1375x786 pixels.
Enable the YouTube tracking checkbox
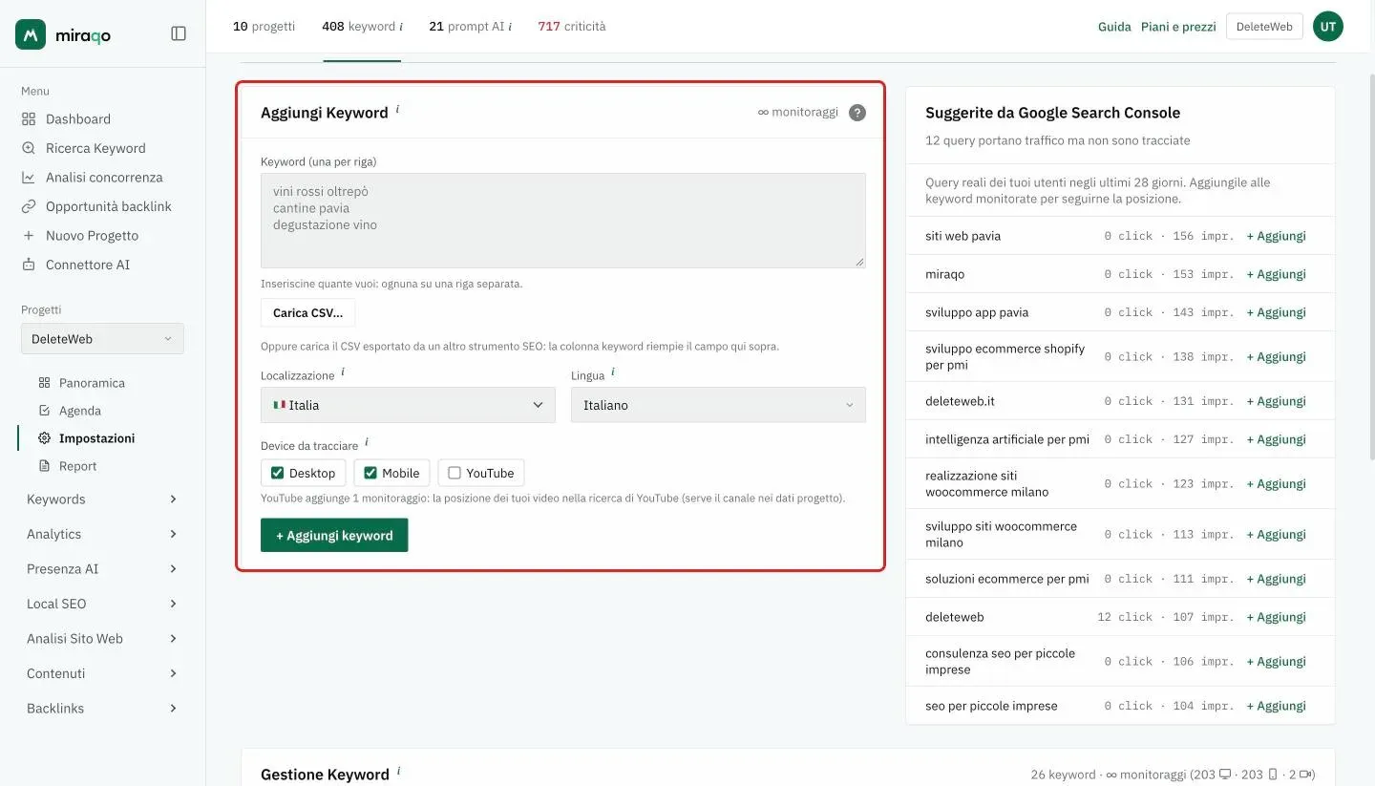coord(455,473)
